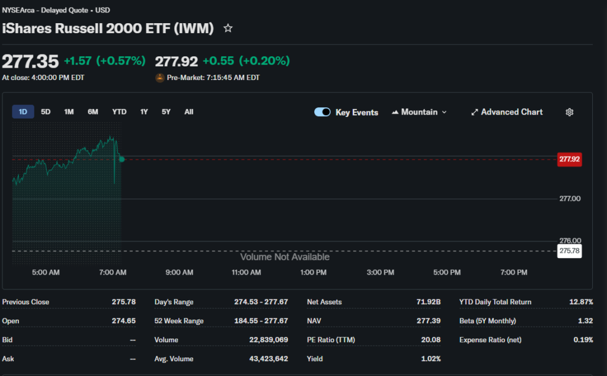Click the green price point dot on chart
This screenshot has height=376, width=607.
point(122,159)
